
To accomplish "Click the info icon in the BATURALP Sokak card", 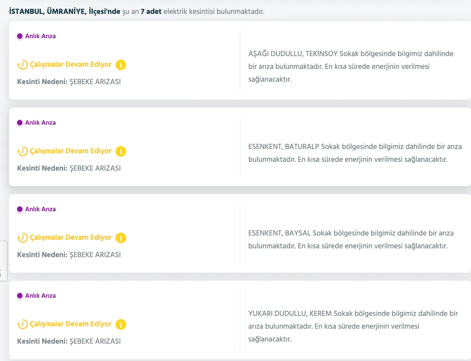I will pyautogui.click(x=121, y=151).
